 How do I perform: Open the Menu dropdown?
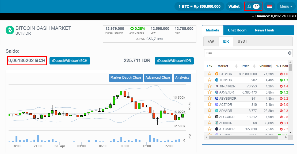click(x=286, y=6)
